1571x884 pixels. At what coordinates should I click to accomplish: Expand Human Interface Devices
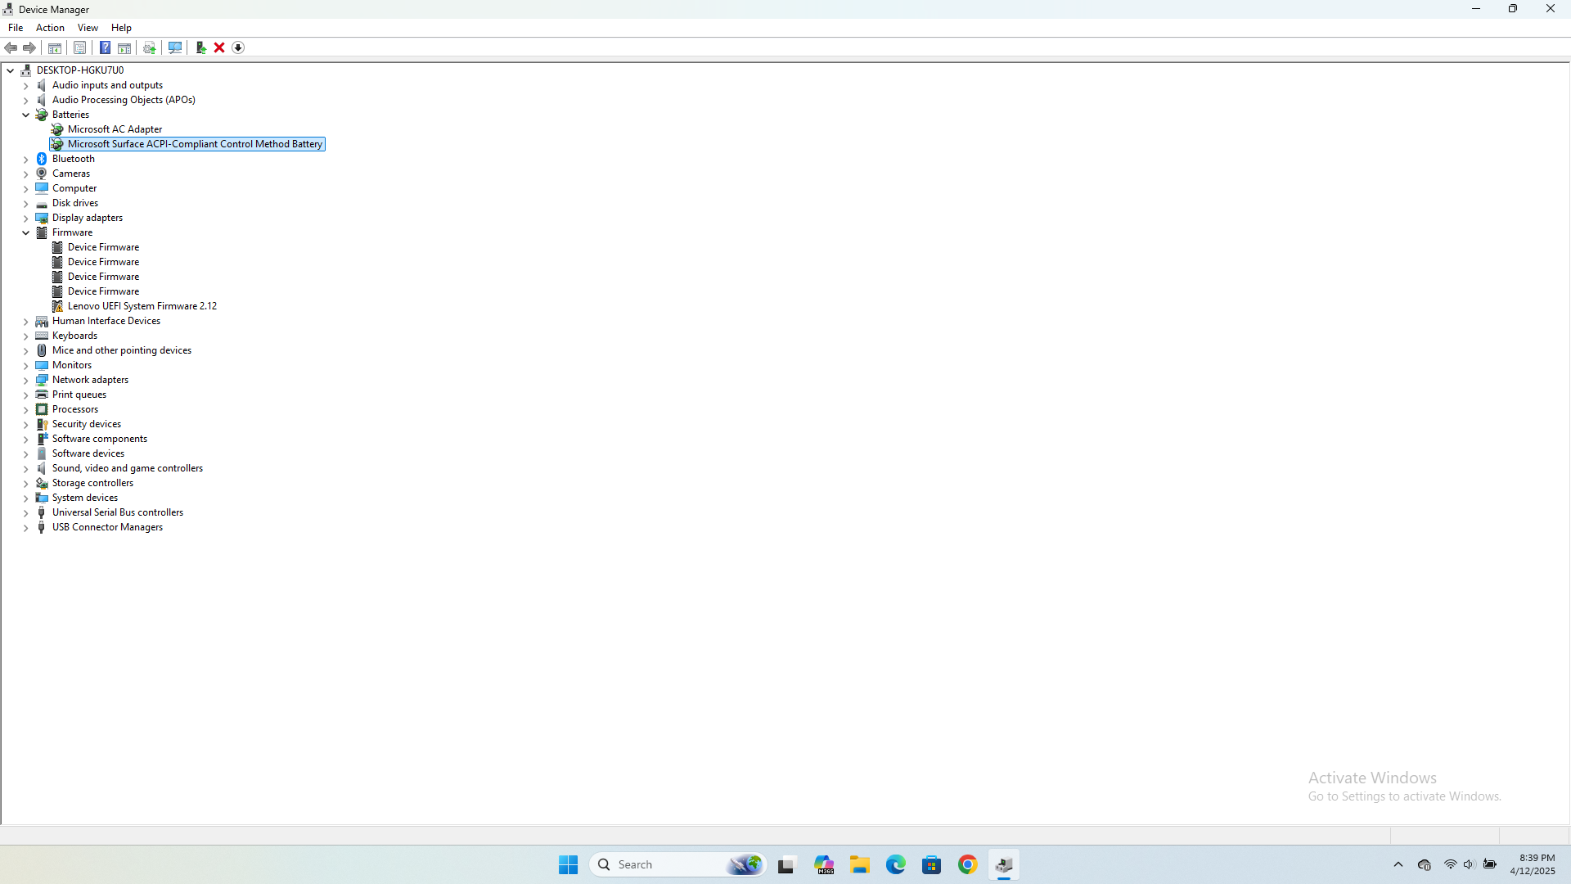point(26,321)
